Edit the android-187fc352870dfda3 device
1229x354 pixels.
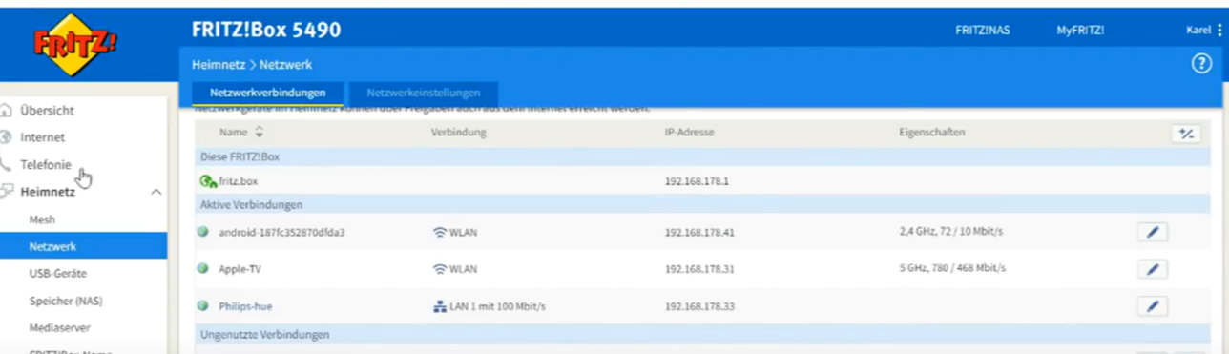[1153, 232]
